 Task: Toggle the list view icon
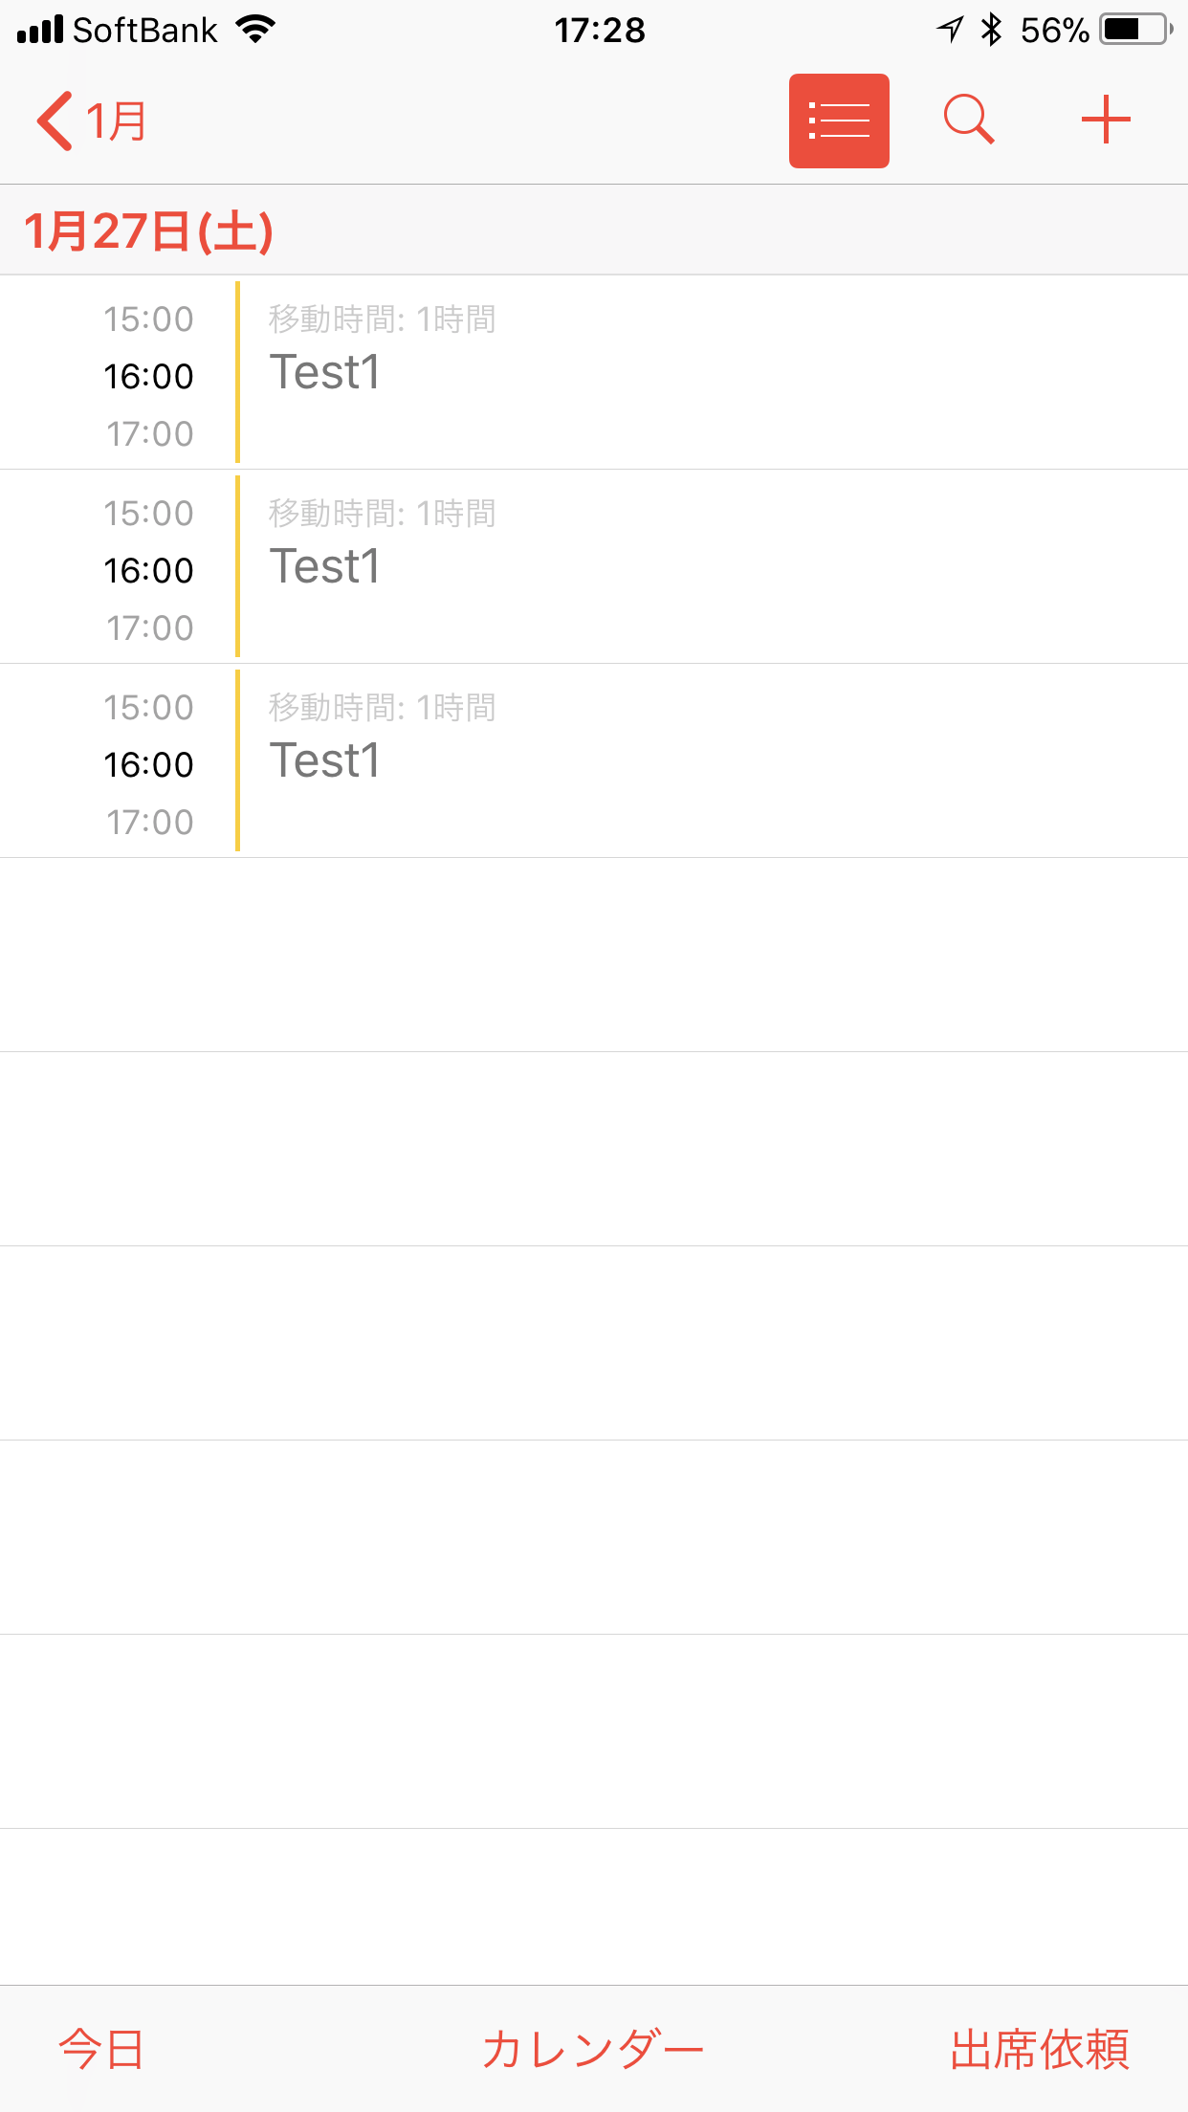[x=839, y=121]
